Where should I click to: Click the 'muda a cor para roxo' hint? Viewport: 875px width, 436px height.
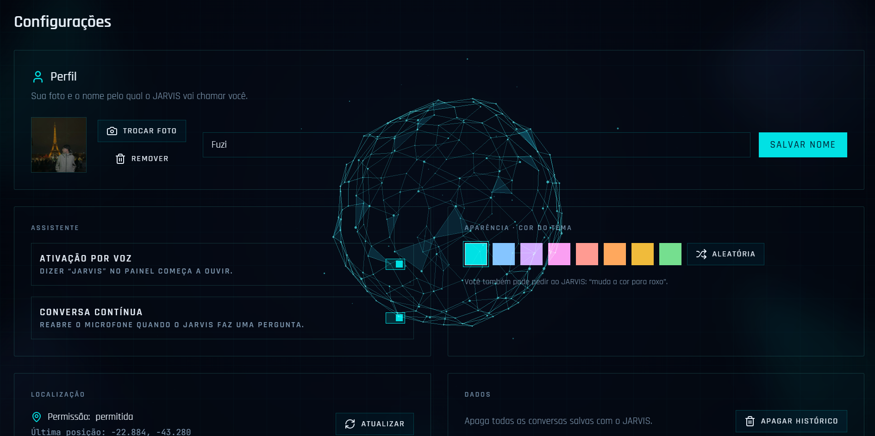pyautogui.click(x=566, y=282)
